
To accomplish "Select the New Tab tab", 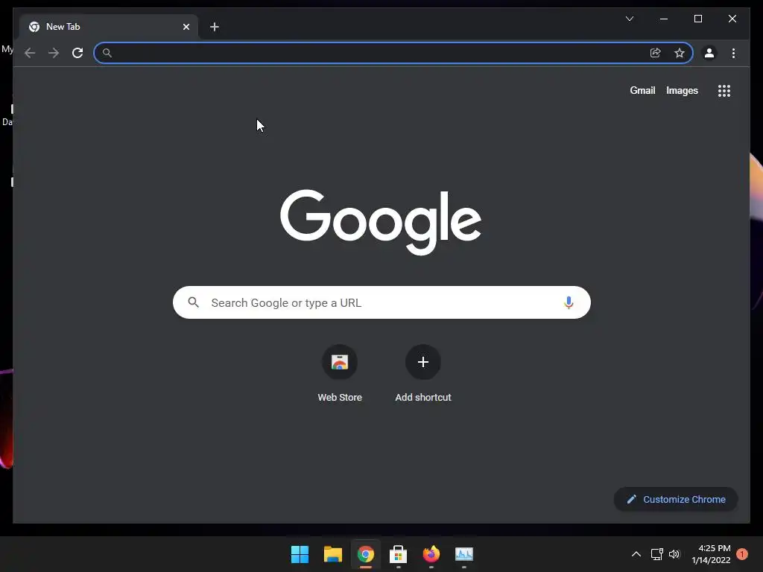I will tap(109, 27).
